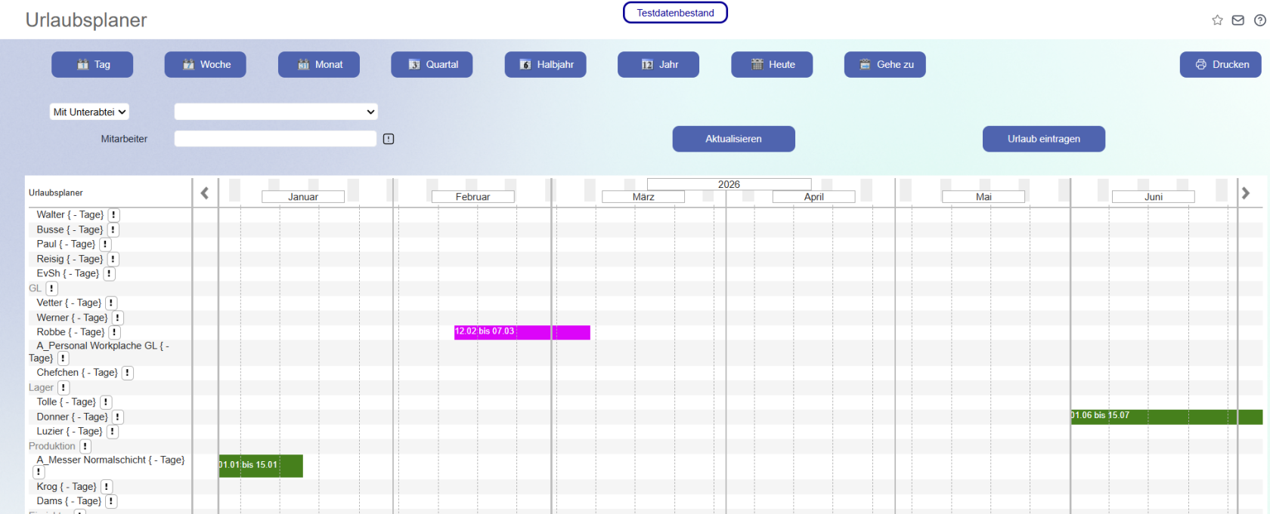Click the 2026 year header
This screenshot has height=514, width=1270.
click(729, 184)
